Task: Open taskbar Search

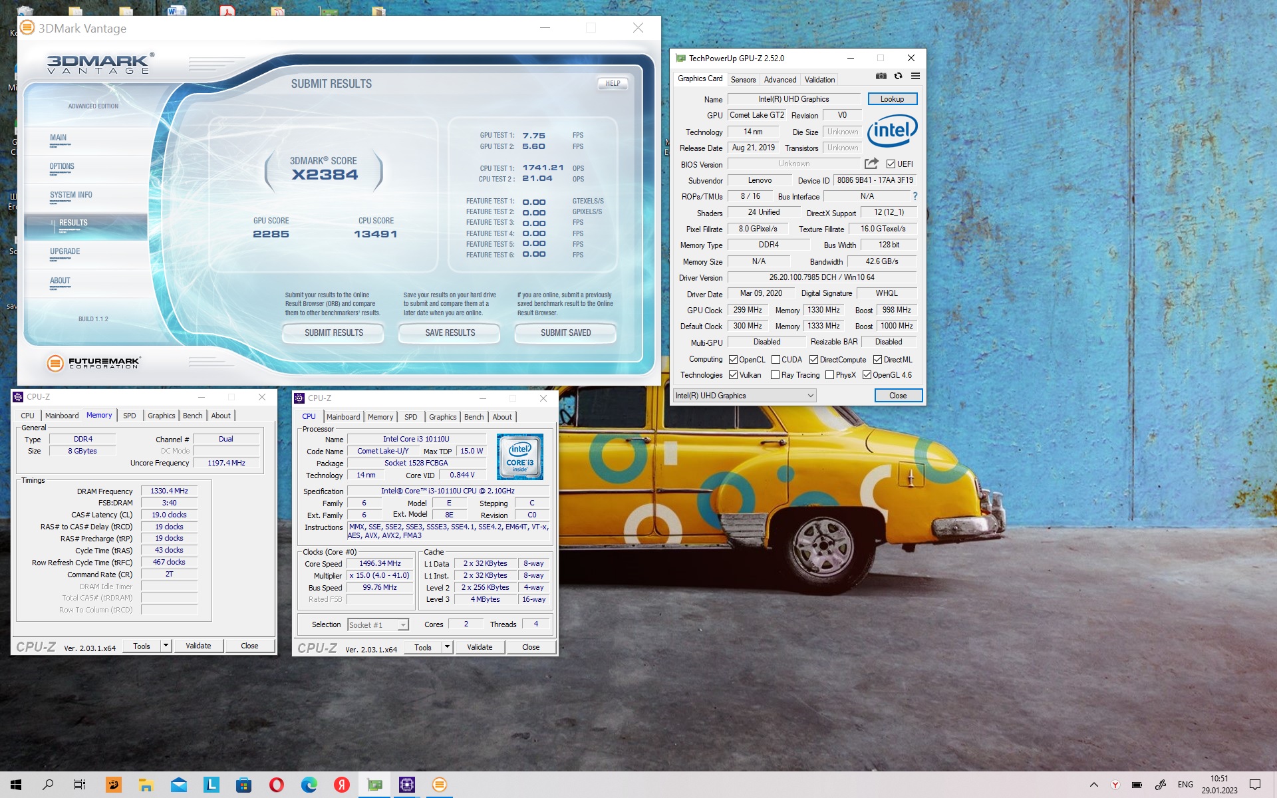Action: coord(48,785)
